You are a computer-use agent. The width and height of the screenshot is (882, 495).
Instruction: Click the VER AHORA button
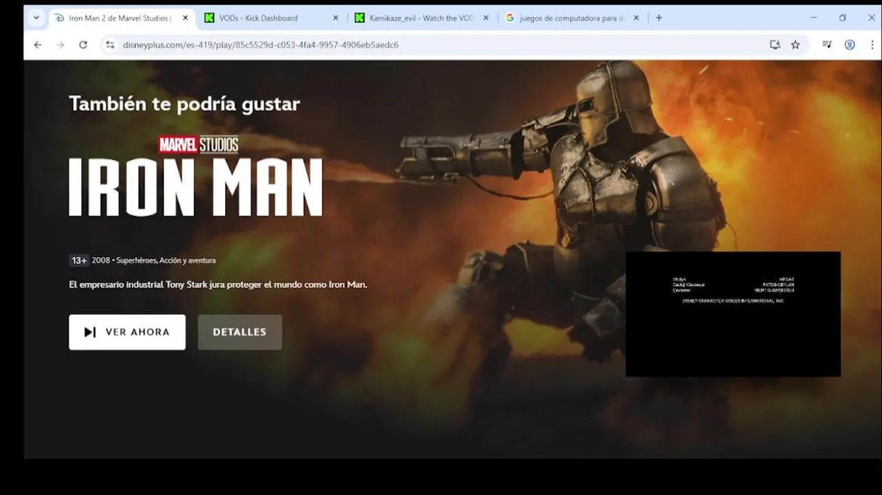click(x=127, y=332)
